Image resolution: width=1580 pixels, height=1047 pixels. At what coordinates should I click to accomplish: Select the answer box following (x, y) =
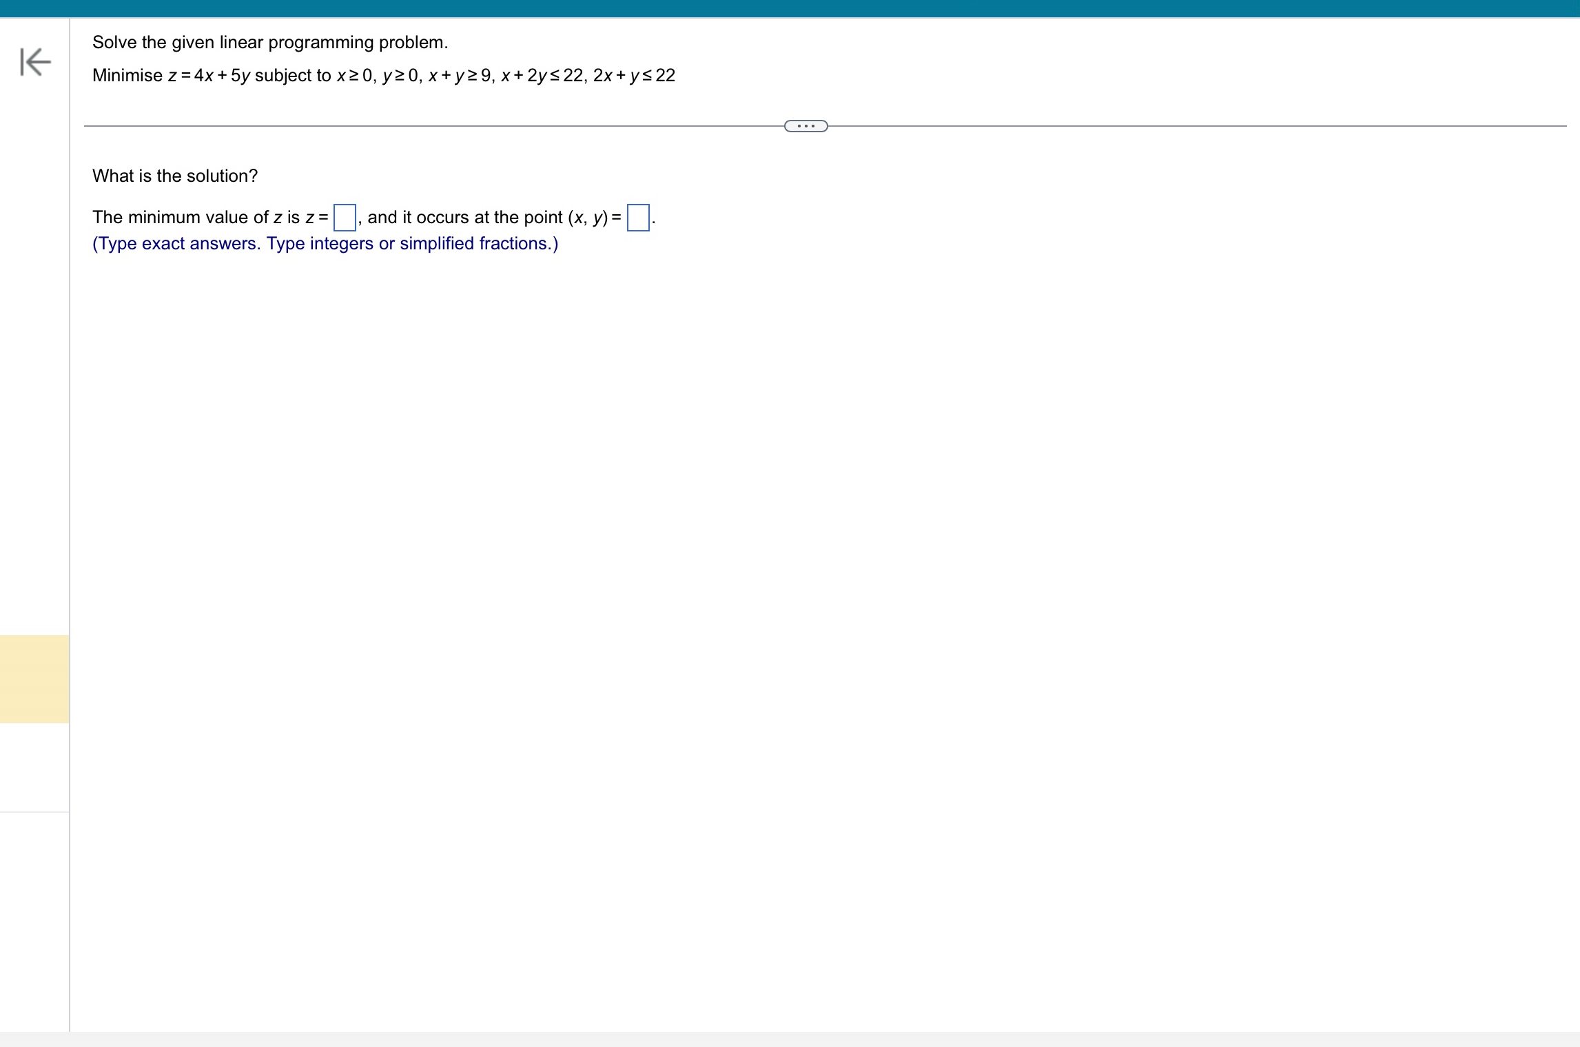coord(638,218)
